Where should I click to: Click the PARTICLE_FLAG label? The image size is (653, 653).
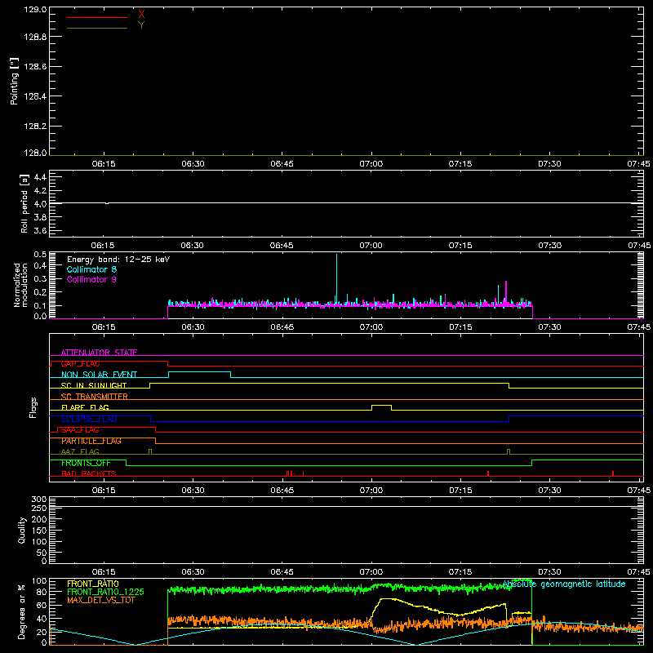click(x=91, y=441)
